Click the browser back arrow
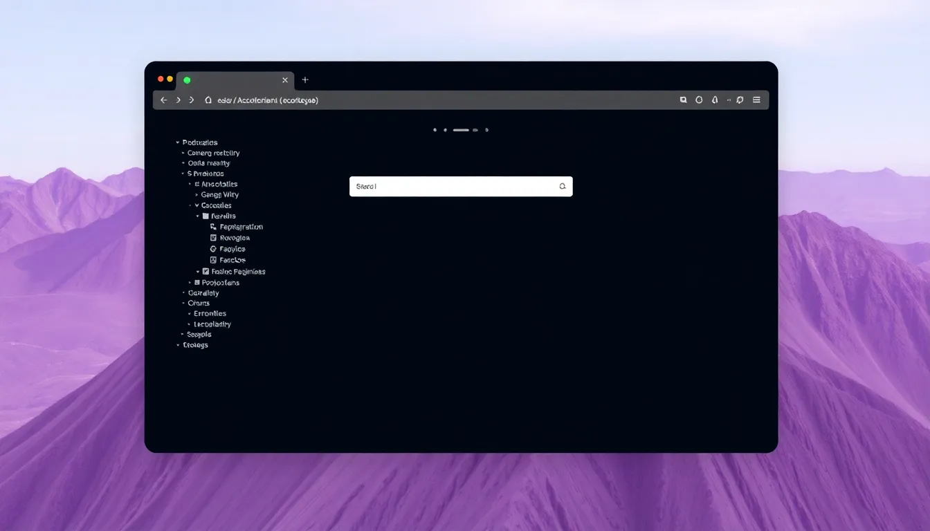This screenshot has width=930, height=531. [164, 100]
